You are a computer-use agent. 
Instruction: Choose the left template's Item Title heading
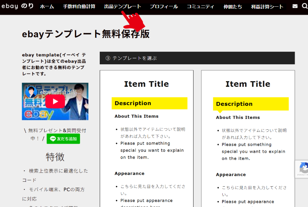click(x=146, y=84)
